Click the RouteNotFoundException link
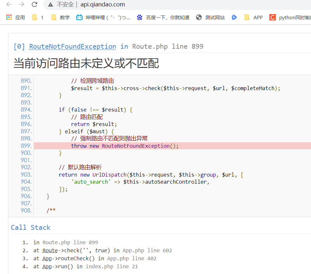Screen dimensions: 311x274 (72, 46)
